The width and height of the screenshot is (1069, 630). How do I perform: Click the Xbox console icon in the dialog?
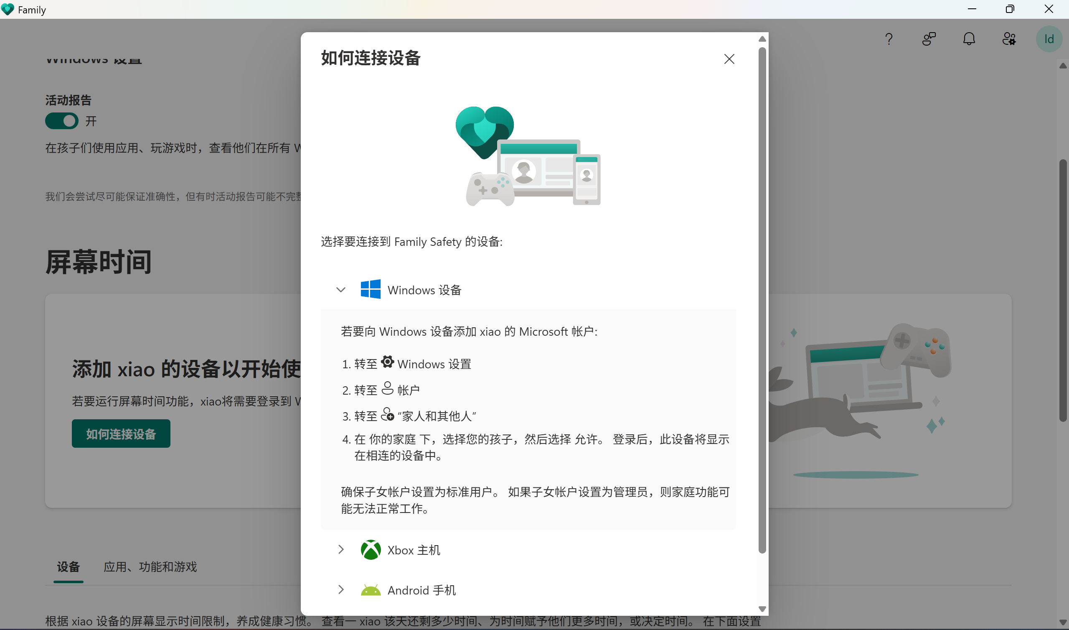point(371,549)
